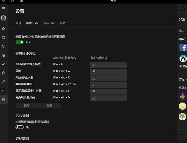Click custom shortcut field for 开启游戏录制工具栏
Image resolution: width=187 pixels, height=143 pixels.
click(109, 65)
